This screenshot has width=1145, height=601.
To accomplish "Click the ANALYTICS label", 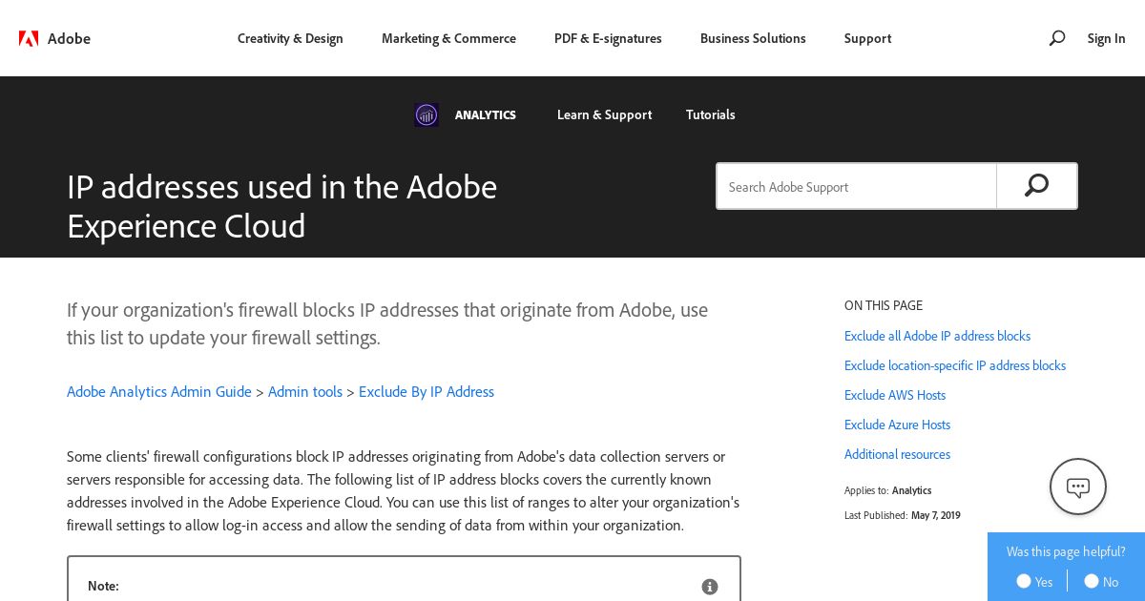I will [486, 114].
